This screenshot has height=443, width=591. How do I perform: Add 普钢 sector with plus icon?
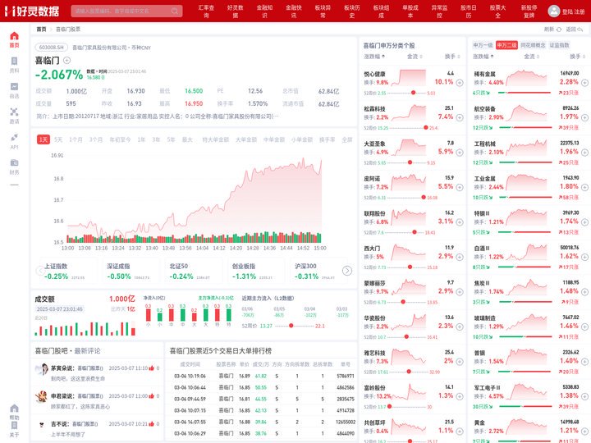point(584,362)
